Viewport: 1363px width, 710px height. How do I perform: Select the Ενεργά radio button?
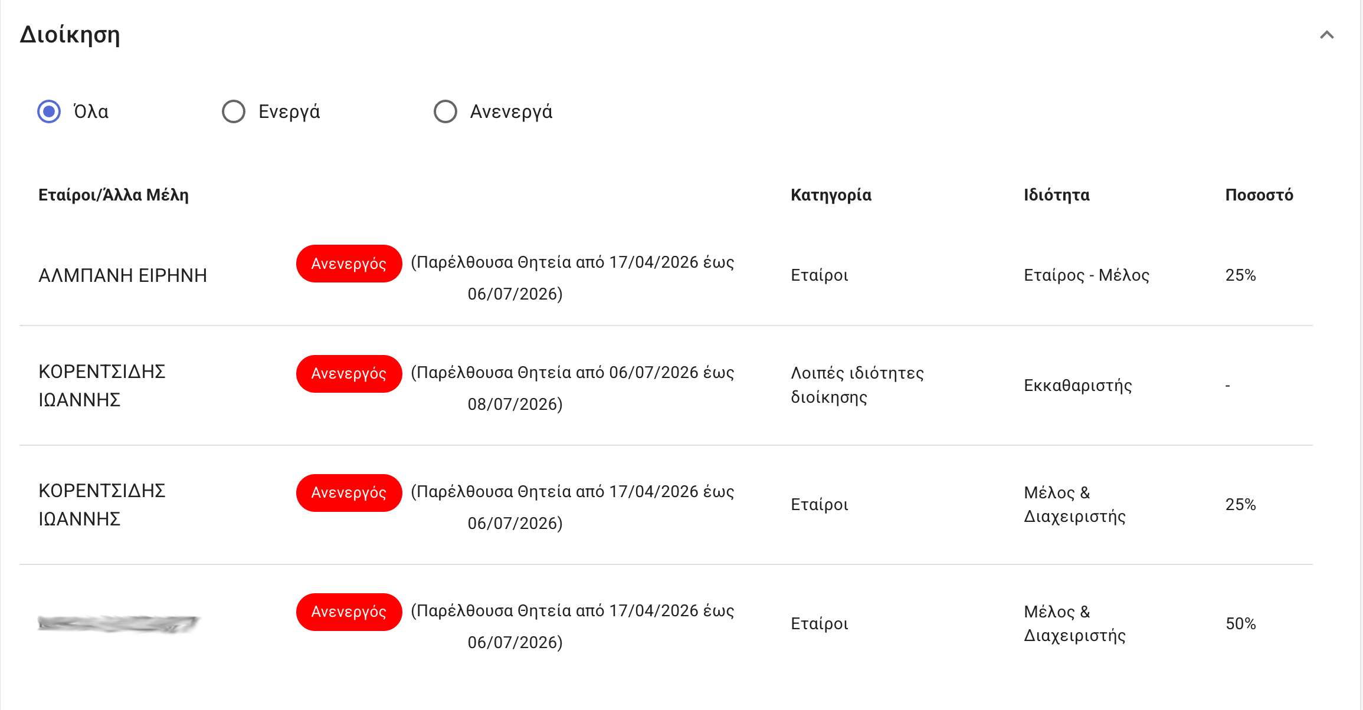(234, 111)
